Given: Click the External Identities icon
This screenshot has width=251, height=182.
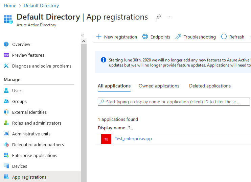Looking at the screenshot, I should coord(6,112).
